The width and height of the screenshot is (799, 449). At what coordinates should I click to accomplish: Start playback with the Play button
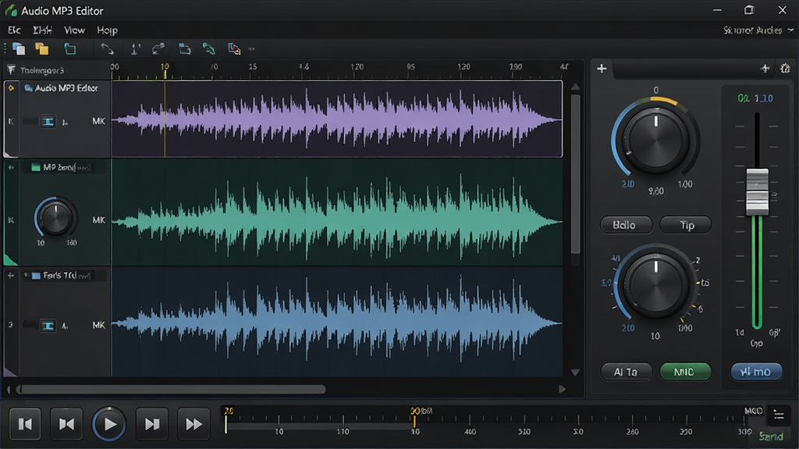[x=109, y=424]
